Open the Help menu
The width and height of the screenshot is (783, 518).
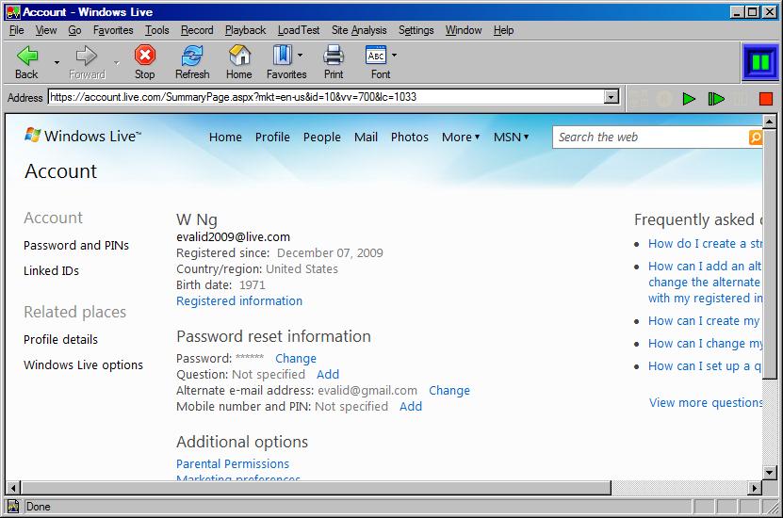click(503, 30)
